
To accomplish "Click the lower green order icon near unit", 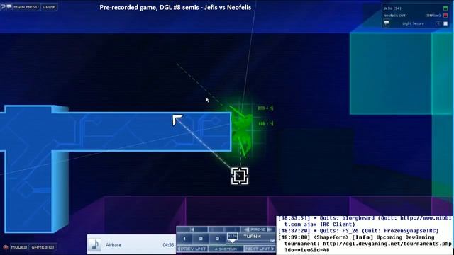I will [265, 123].
